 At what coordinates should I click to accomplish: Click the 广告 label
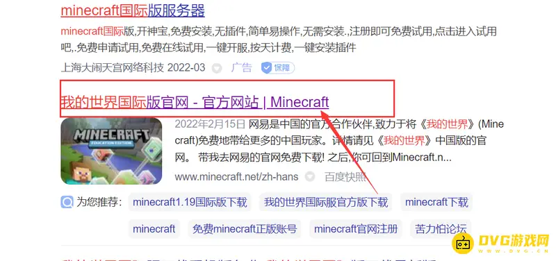coord(241,67)
